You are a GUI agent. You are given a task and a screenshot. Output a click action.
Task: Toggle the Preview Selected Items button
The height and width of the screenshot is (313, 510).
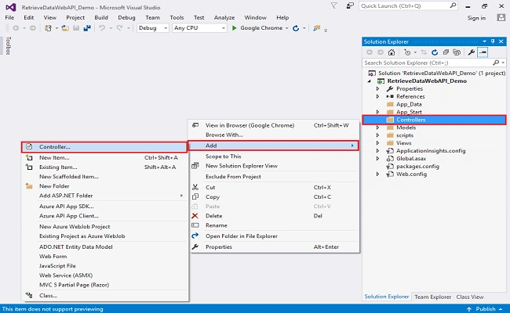click(x=483, y=52)
